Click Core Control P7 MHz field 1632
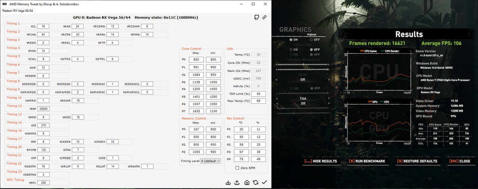The width and height of the screenshot is (478, 189). point(196,111)
